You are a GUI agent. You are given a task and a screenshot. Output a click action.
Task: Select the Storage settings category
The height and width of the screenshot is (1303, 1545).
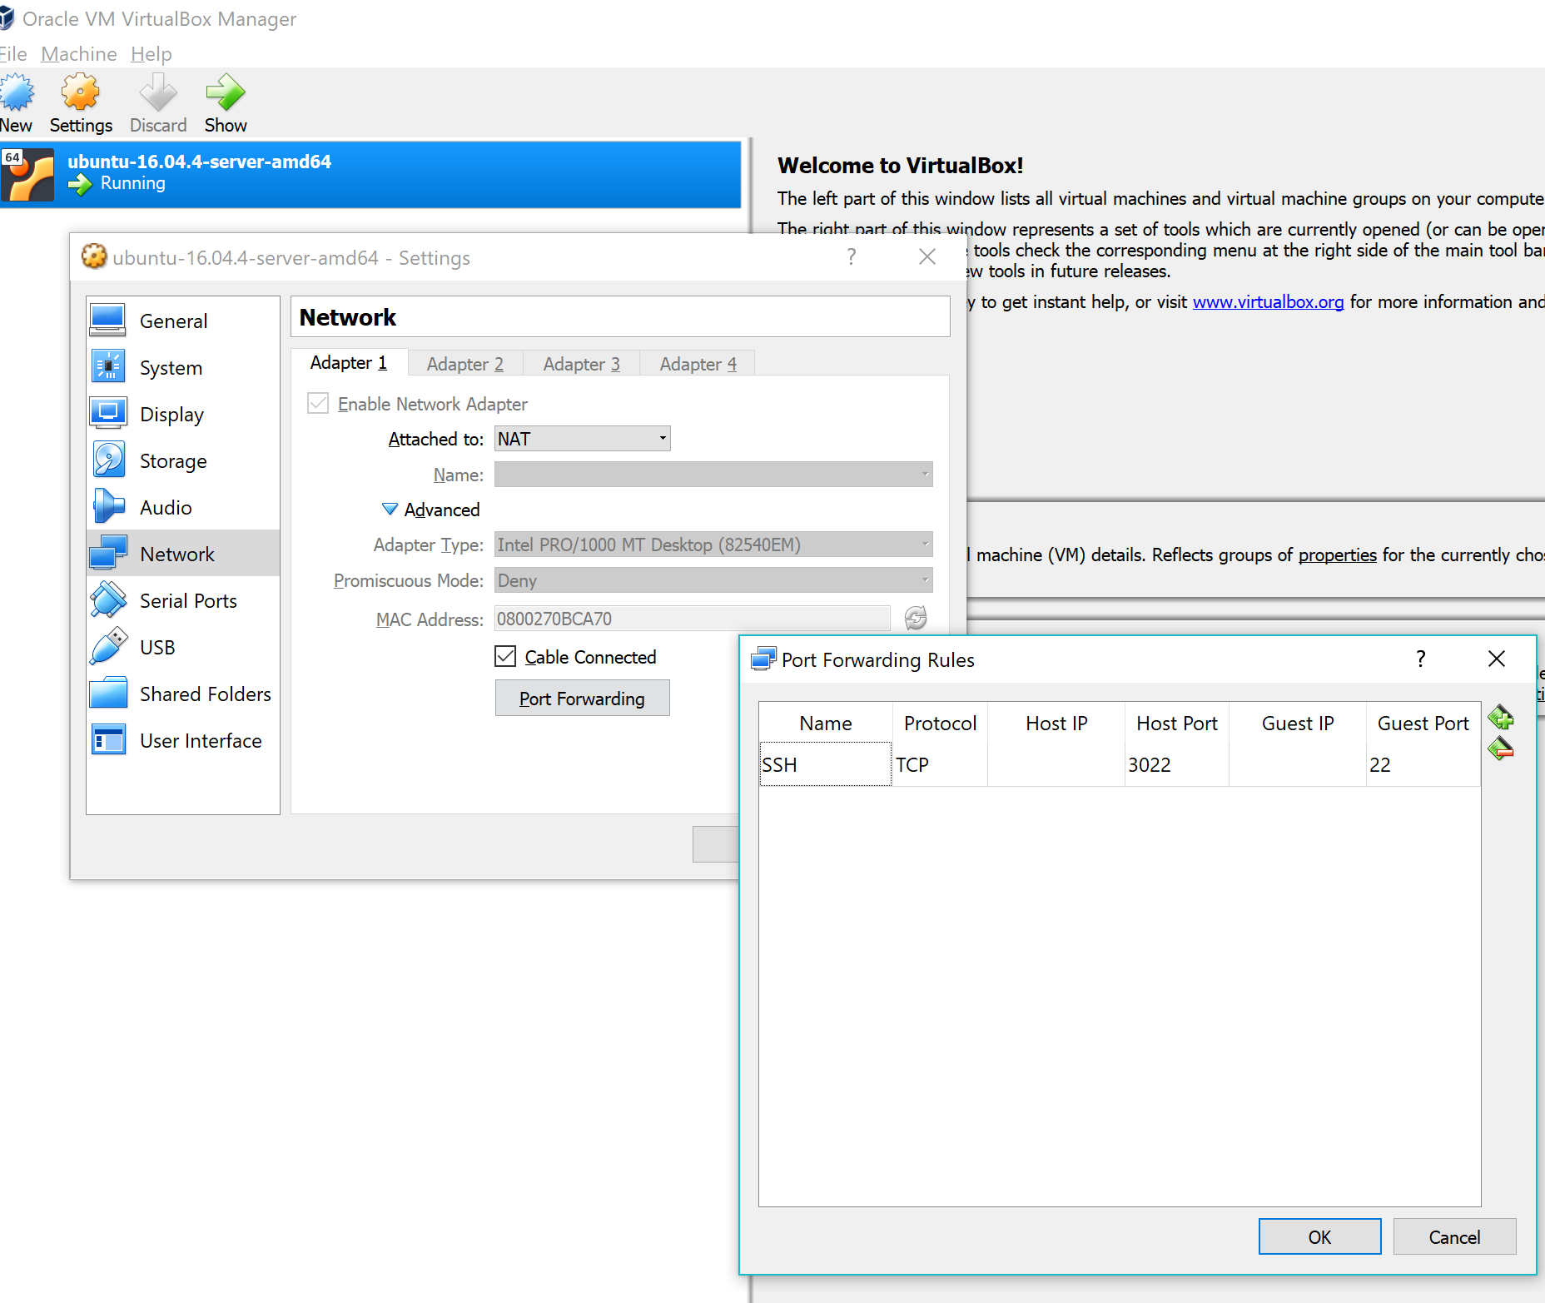(x=172, y=460)
